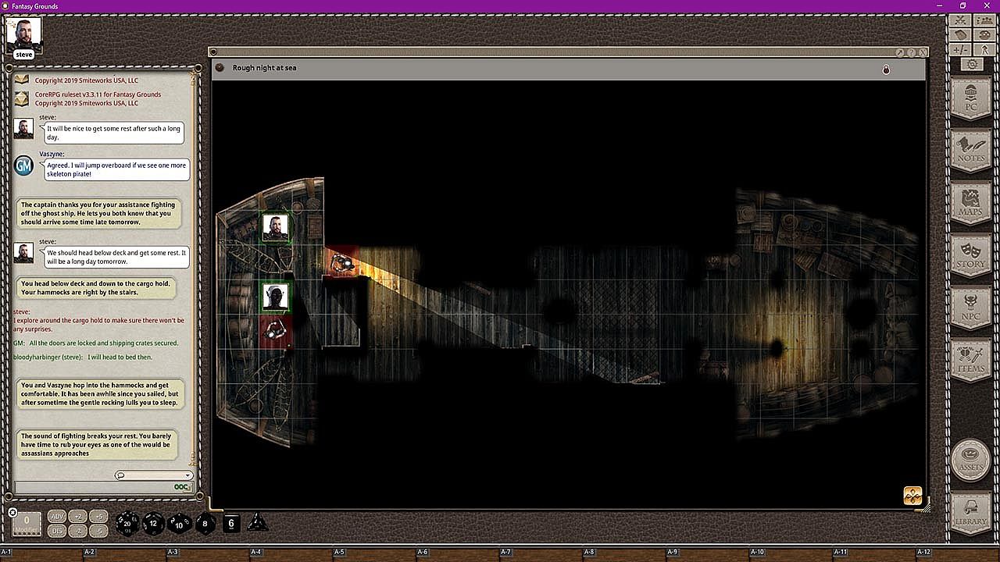Open the Library sidebar button
Image resolution: width=1000 pixels, height=562 pixels.
coord(971,514)
